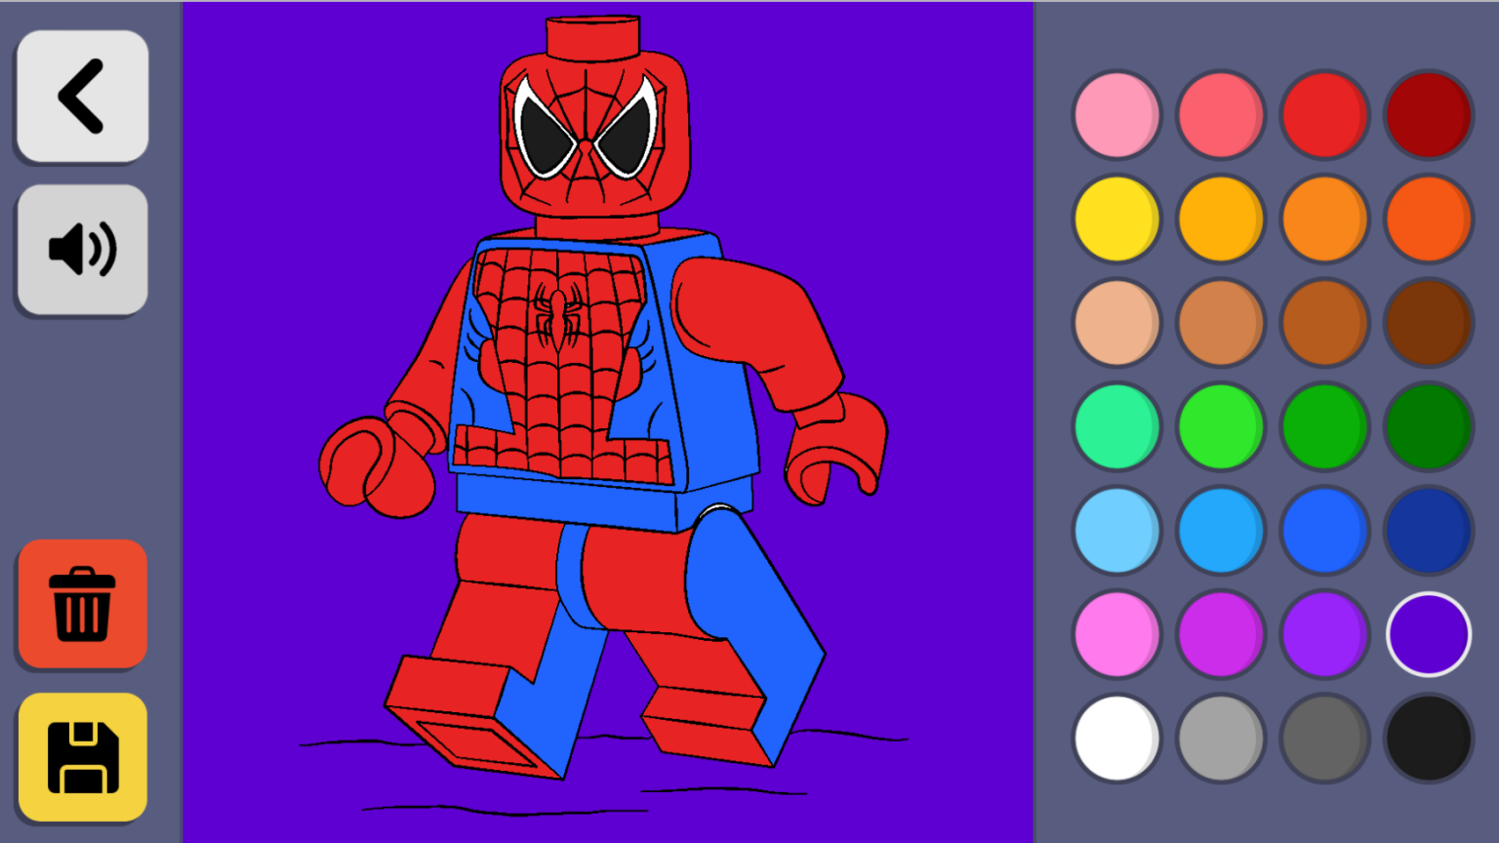Pick the peach skin tone swatch

(x=1116, y=323)
